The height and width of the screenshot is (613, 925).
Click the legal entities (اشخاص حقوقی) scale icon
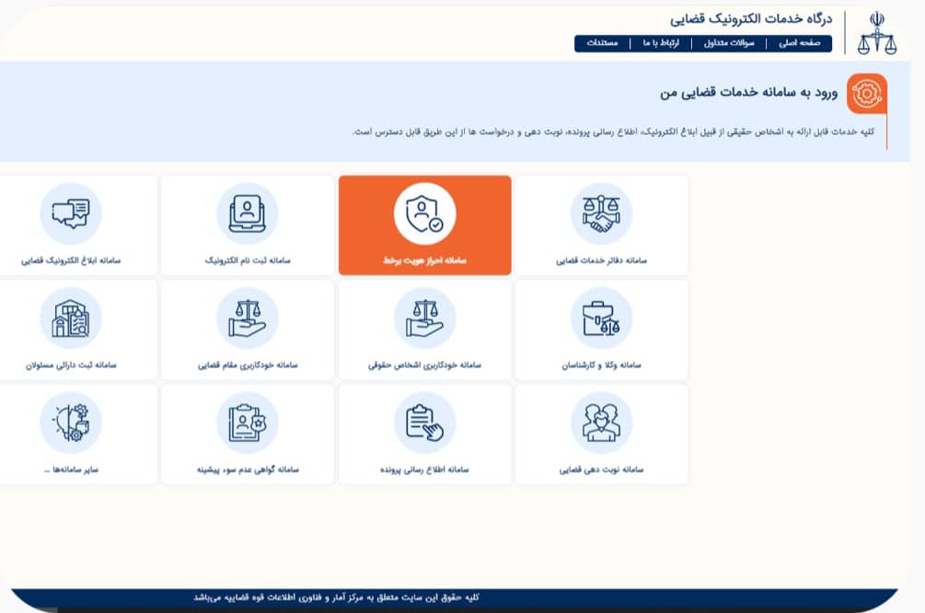[424, 318]
